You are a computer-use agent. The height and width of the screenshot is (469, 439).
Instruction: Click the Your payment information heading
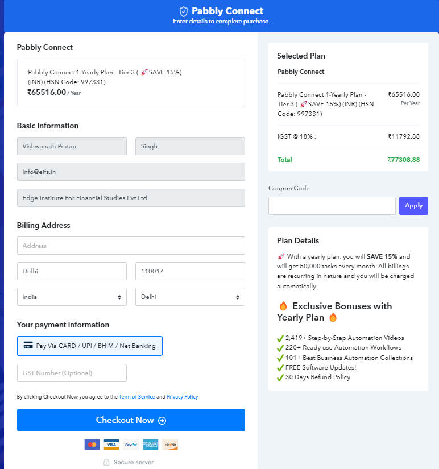point(63,325)
